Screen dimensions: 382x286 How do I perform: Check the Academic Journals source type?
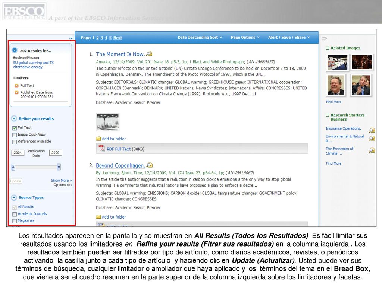[15, 214]
